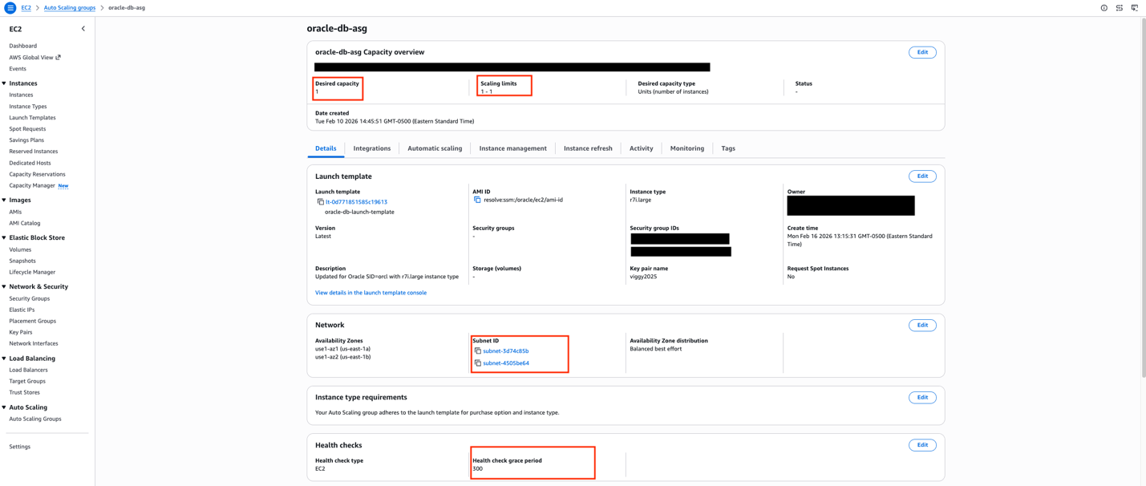Open Spot Requests in sidebar
This screenshot has height=486, width=1146.
pyautogui.click(x=27, y=129)
